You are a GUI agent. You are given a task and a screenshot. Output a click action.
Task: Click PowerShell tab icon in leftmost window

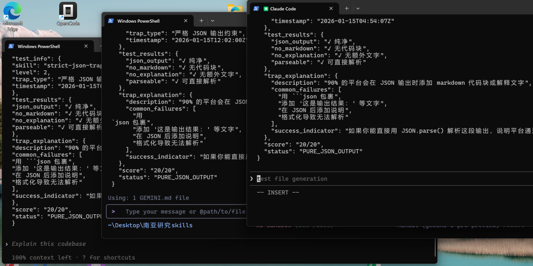(11, 46)
